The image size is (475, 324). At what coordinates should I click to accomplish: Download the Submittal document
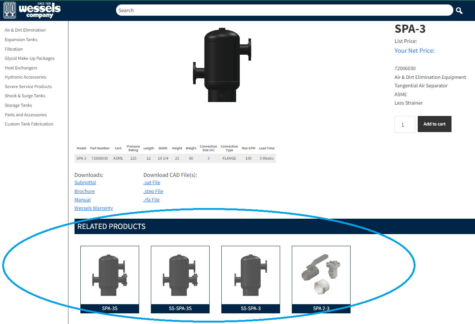tap(85, 183)
